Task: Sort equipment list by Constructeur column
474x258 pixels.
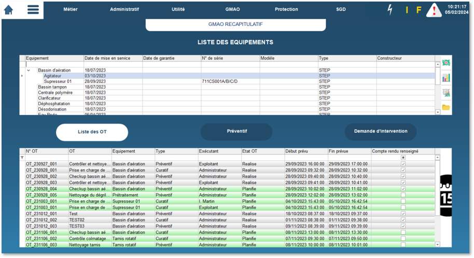Action: 406,59
